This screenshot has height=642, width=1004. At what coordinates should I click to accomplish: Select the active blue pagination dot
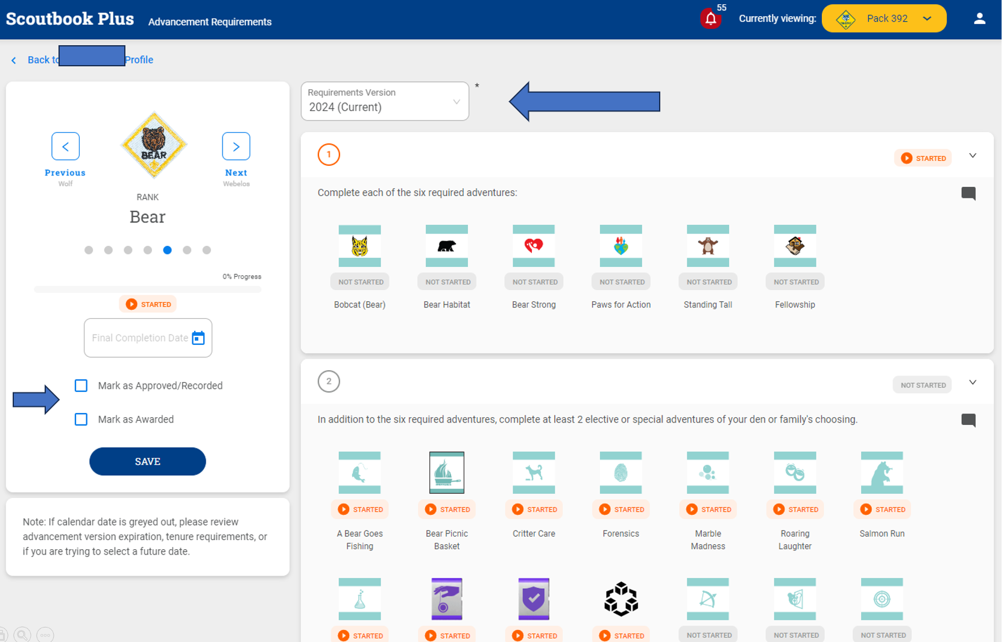point(168,250)
